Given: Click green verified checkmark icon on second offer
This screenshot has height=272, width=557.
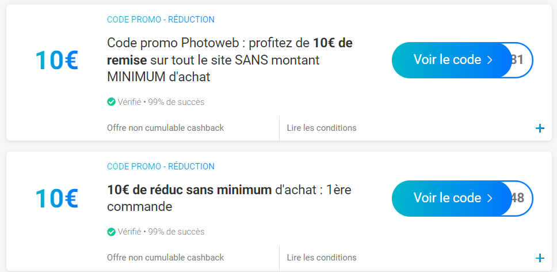Looking at the screenshot, I should coord(111,232).
